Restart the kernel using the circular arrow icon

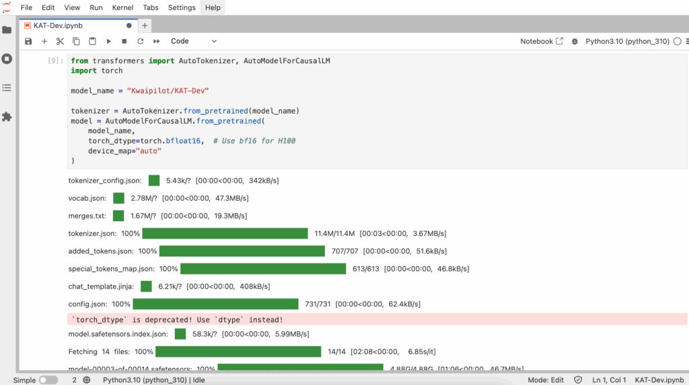pyautogui.click(x=140, y=41)
